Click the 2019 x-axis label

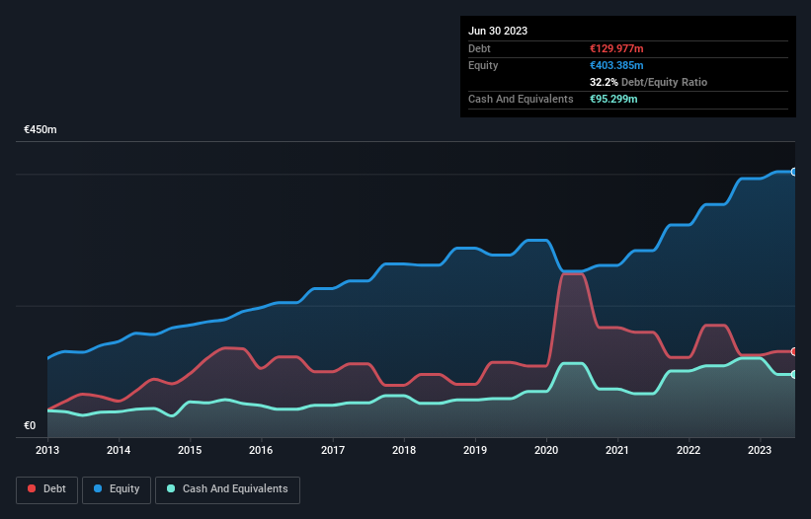point(475,450)
